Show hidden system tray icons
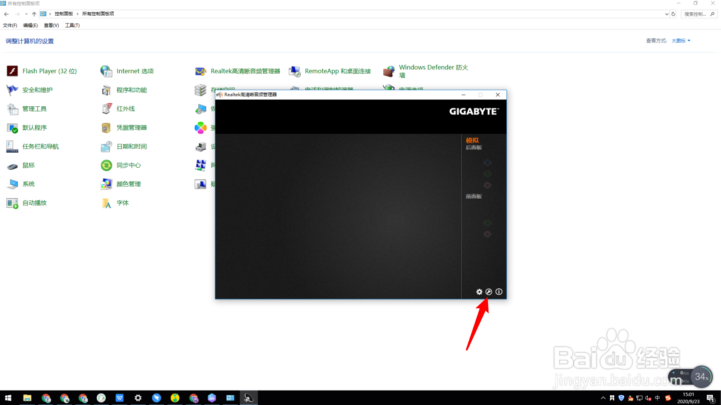Image resolution: width=721 pixels, height=405 pixels. (x=603, y=398)
